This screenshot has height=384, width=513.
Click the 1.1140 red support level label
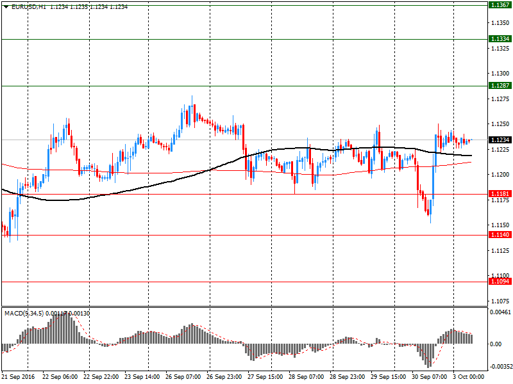[500, 234]
